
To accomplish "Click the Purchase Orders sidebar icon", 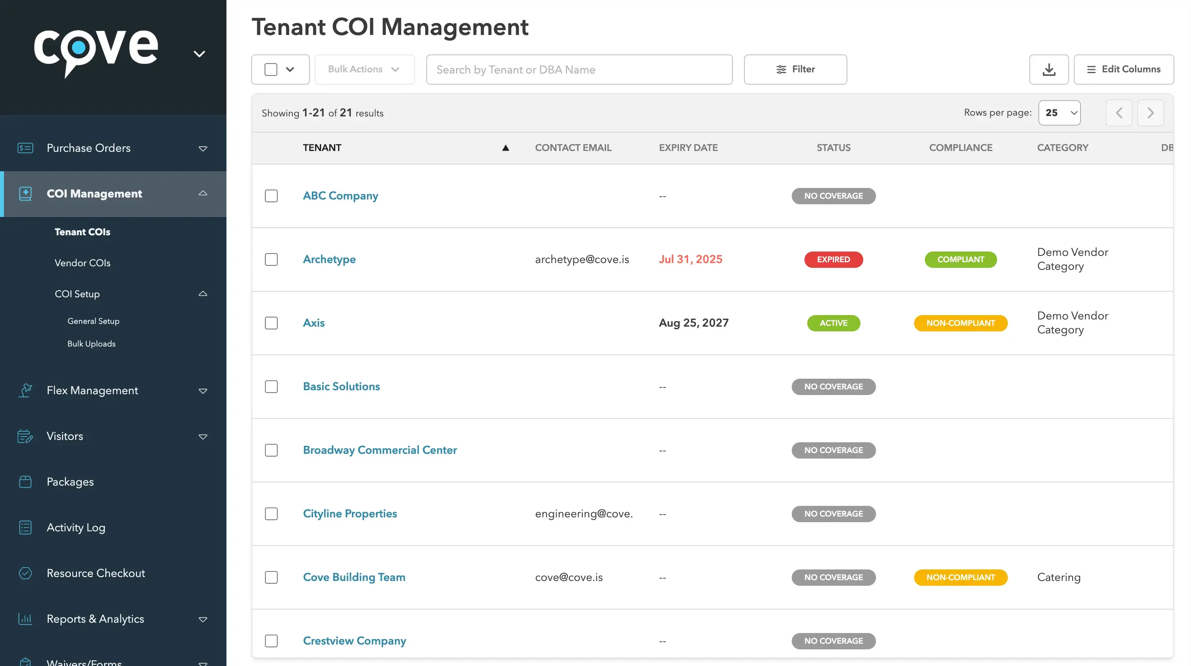I will [x=25, y=148].
